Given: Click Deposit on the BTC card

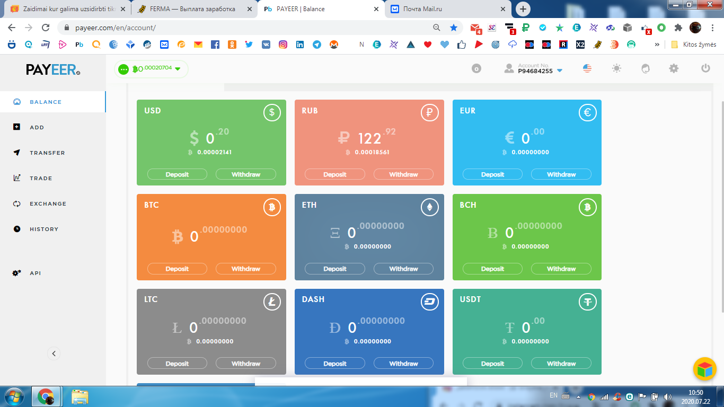Looking at the screenshot, I should pos(177,269).
